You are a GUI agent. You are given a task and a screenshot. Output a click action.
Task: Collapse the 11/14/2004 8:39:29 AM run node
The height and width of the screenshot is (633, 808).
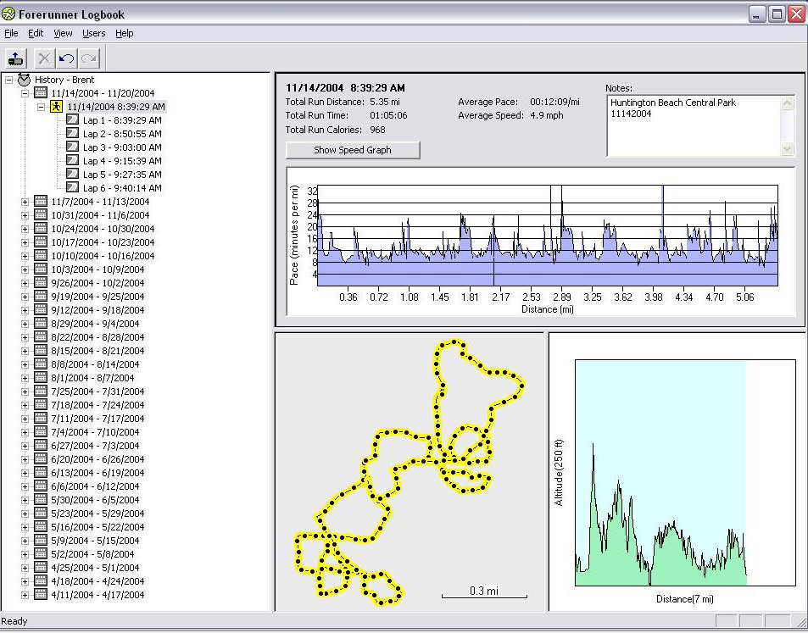pyautogui.click(x=42, y=107)
